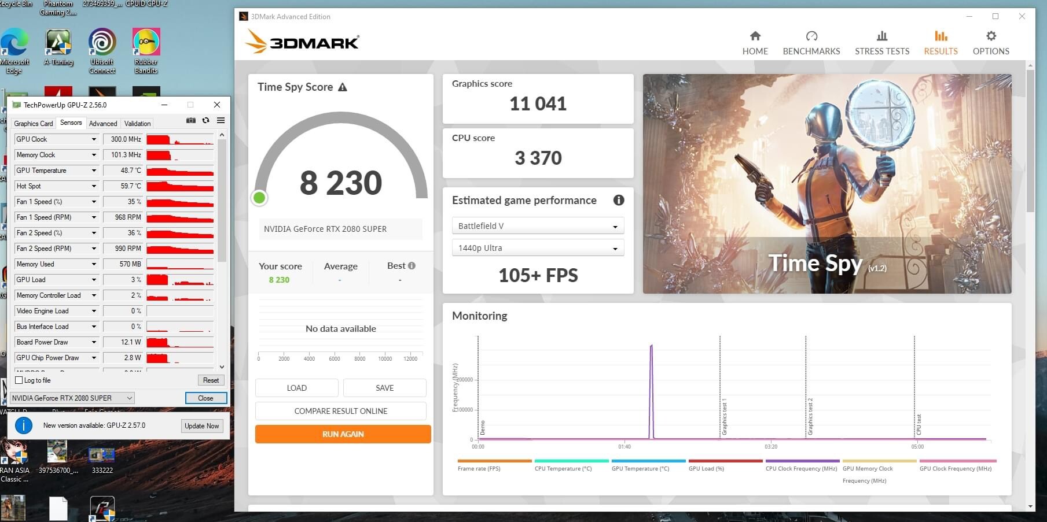The image size is (1047, 522).
Task: Switch to the Advanced tab in GPU-Z
Action: click(103, 123)
